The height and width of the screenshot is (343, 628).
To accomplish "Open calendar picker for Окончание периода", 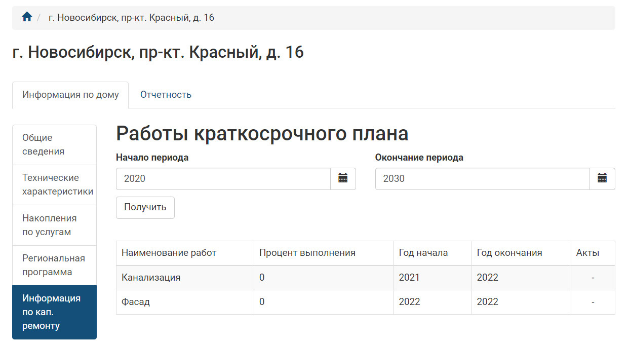I will (x=602, y=178).
